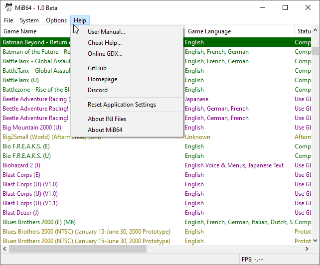Open Cheat Help entry

(105, 43)
